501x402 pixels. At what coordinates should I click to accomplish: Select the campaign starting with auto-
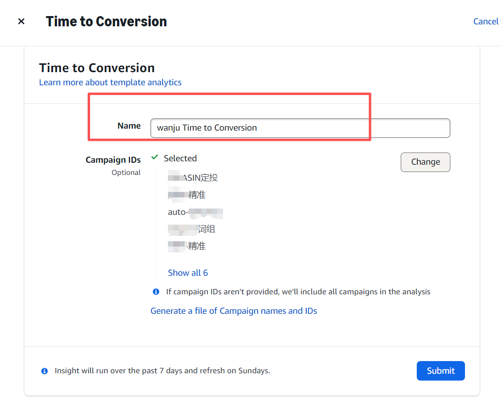195,212
